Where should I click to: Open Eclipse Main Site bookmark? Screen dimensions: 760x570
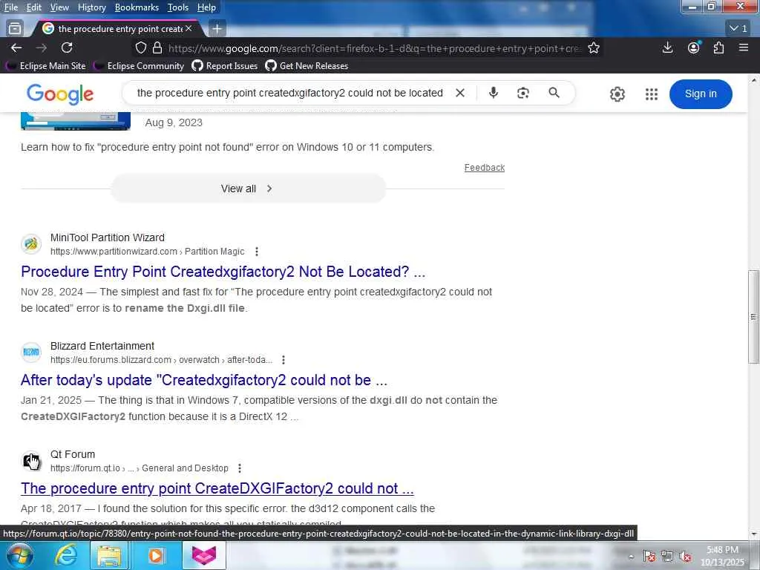pyautogui.click(x=45, y=65)
